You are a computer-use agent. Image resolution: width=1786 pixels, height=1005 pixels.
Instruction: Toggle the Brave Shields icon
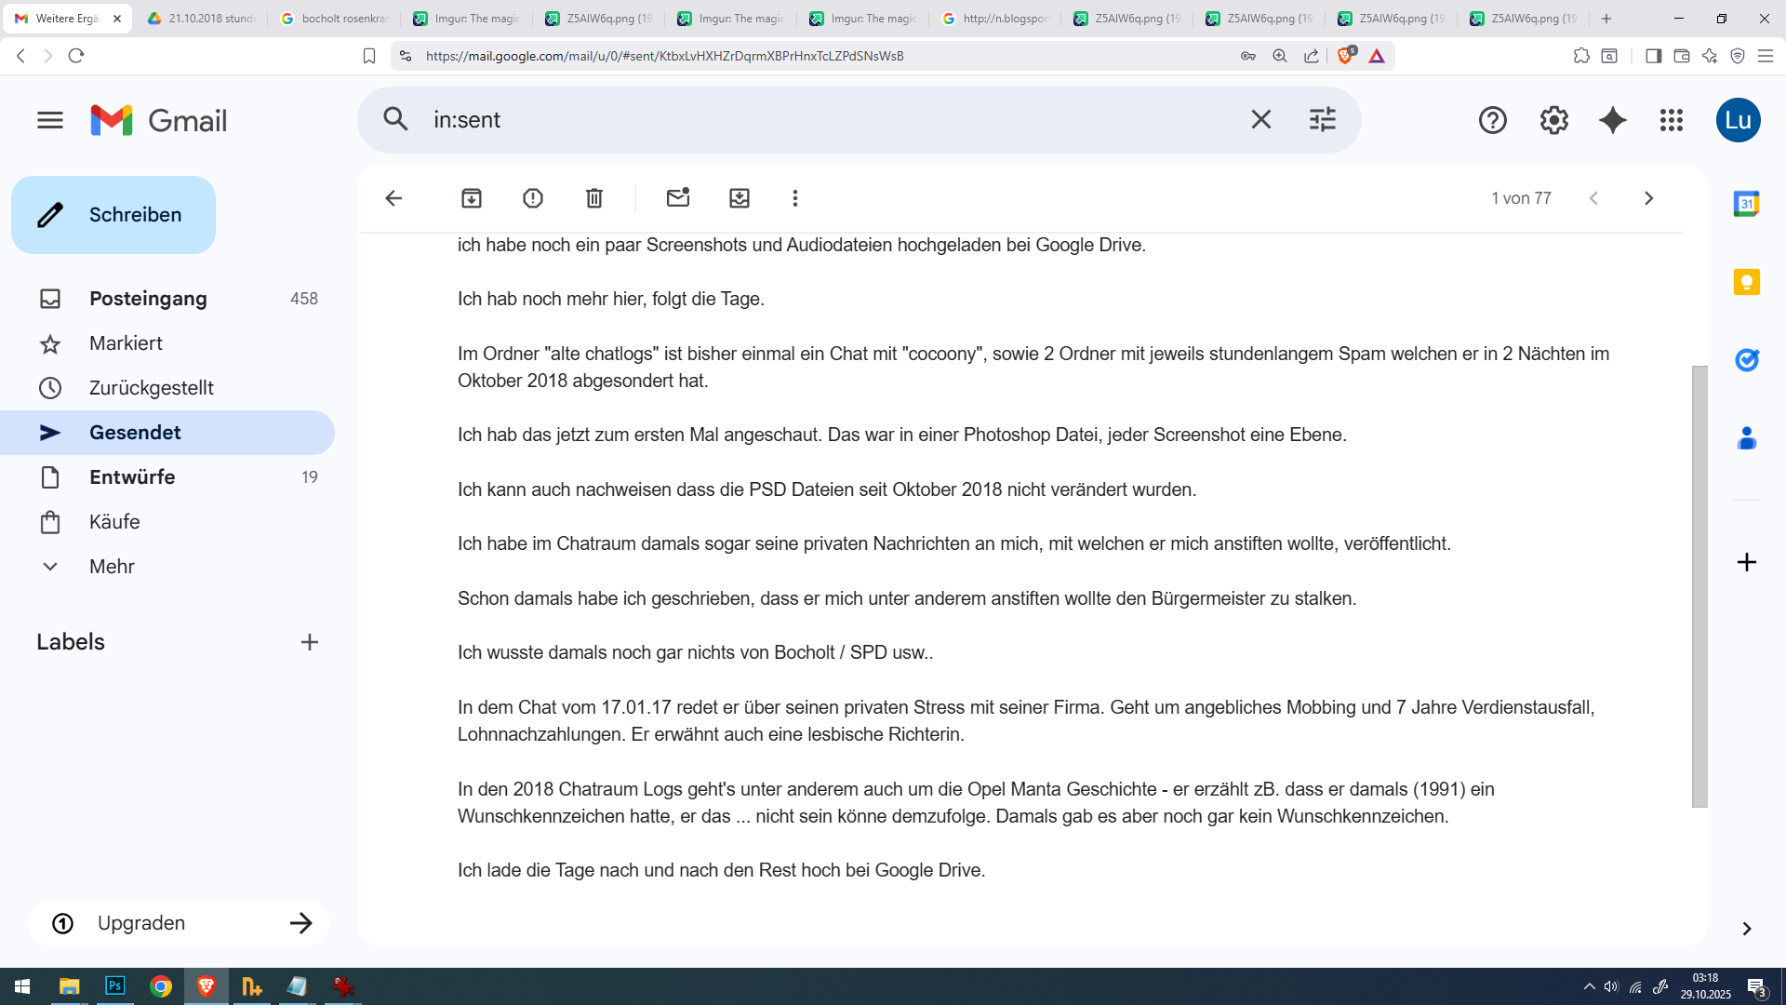tap(1345, 56)
